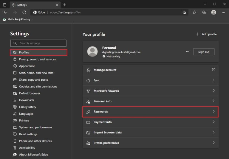The image size is (229, 159).
Task: Click the Sign out button
Action: [204, 52]
